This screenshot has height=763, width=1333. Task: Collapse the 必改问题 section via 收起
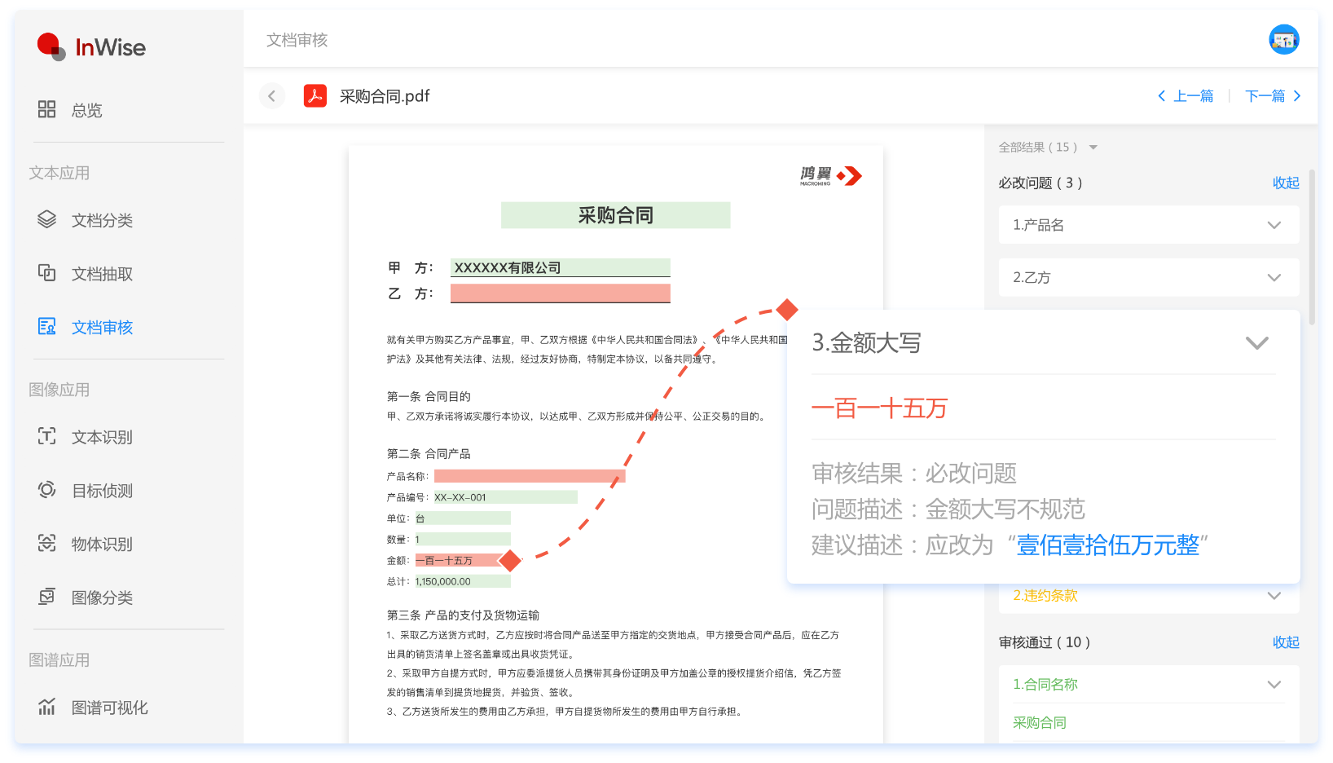point(1286,183)
